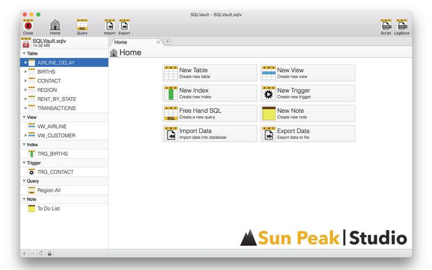Select the CONTACT table
The image size is (432, 270).
coord(64,80)
